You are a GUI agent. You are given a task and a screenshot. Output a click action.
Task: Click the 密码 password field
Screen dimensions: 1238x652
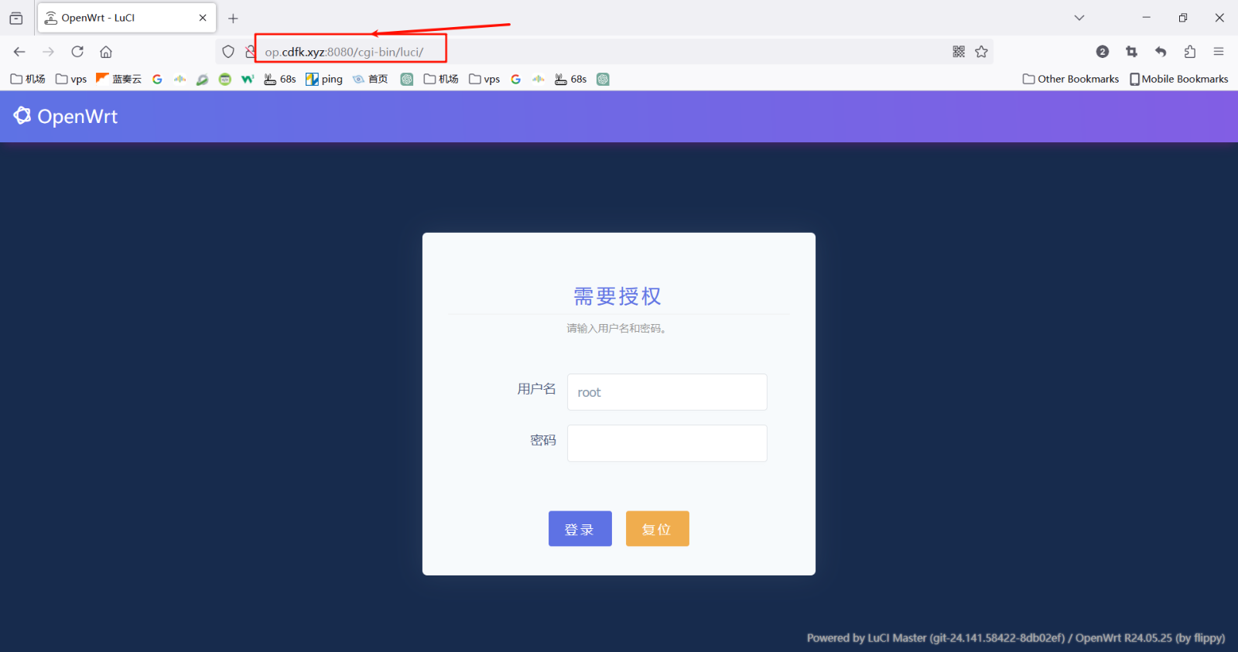[667, 443]
